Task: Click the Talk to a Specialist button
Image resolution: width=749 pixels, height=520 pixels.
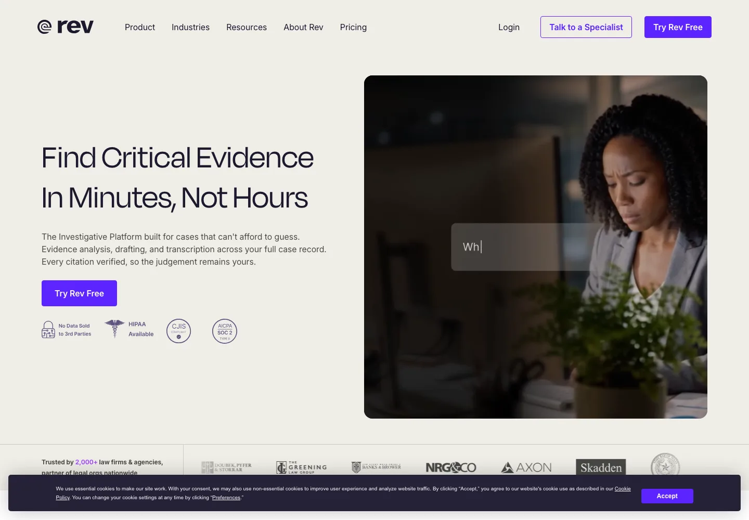Action: [x=586, y=27]
